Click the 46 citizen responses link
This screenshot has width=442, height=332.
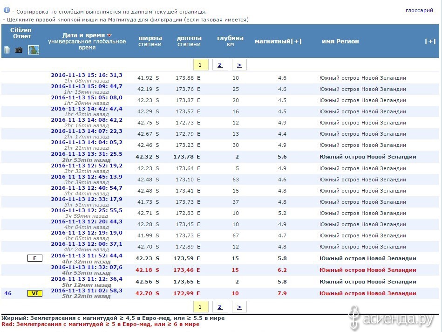click(x=7, y=293)
